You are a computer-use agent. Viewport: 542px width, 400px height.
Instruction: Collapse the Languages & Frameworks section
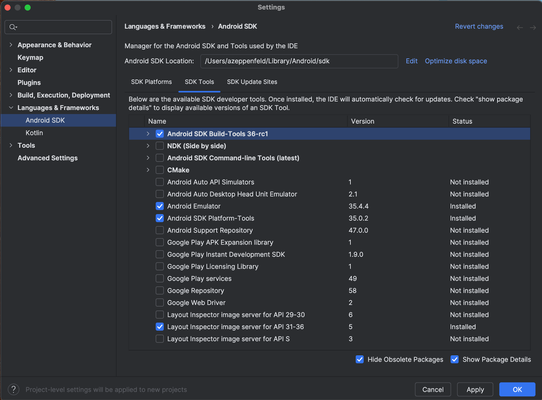coord(11,107)
